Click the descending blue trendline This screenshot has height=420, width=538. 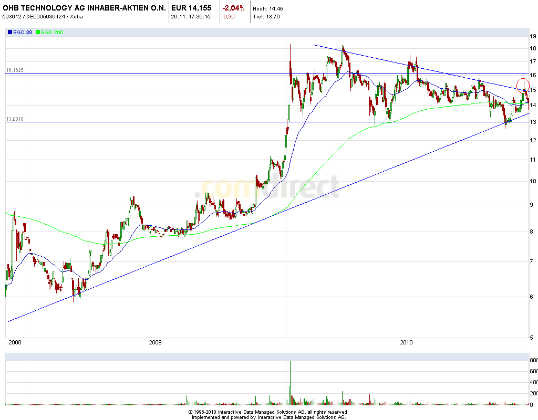[x=420, y=66]
